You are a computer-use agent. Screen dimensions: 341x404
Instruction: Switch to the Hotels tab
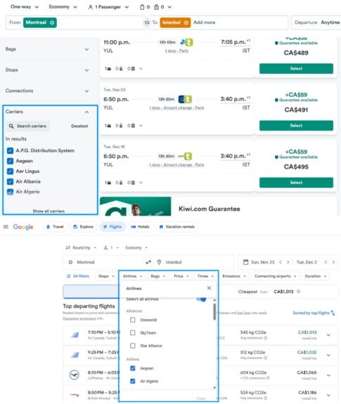(x=140, y=227)
